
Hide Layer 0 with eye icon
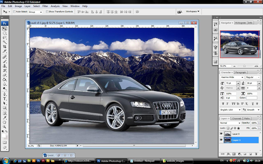[x=221, y=134]
